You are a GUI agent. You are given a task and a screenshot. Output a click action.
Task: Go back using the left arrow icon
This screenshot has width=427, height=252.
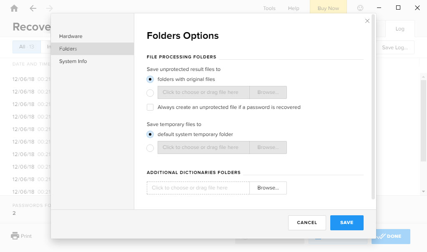point(33,8)
